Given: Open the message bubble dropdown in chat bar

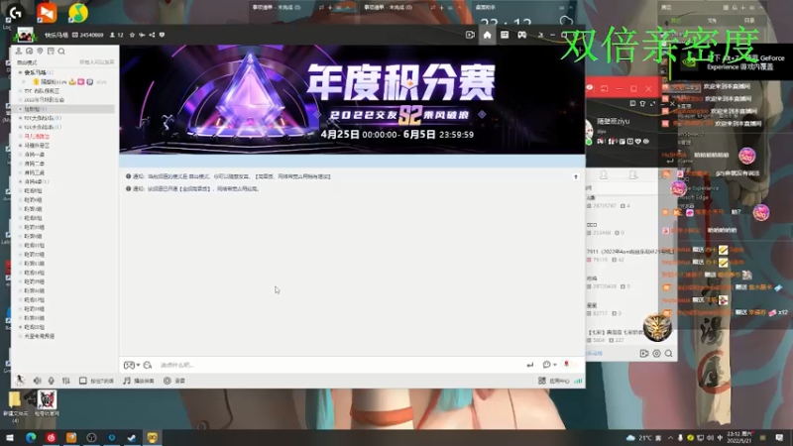Looking at the screenshot, I should [549, 365].
